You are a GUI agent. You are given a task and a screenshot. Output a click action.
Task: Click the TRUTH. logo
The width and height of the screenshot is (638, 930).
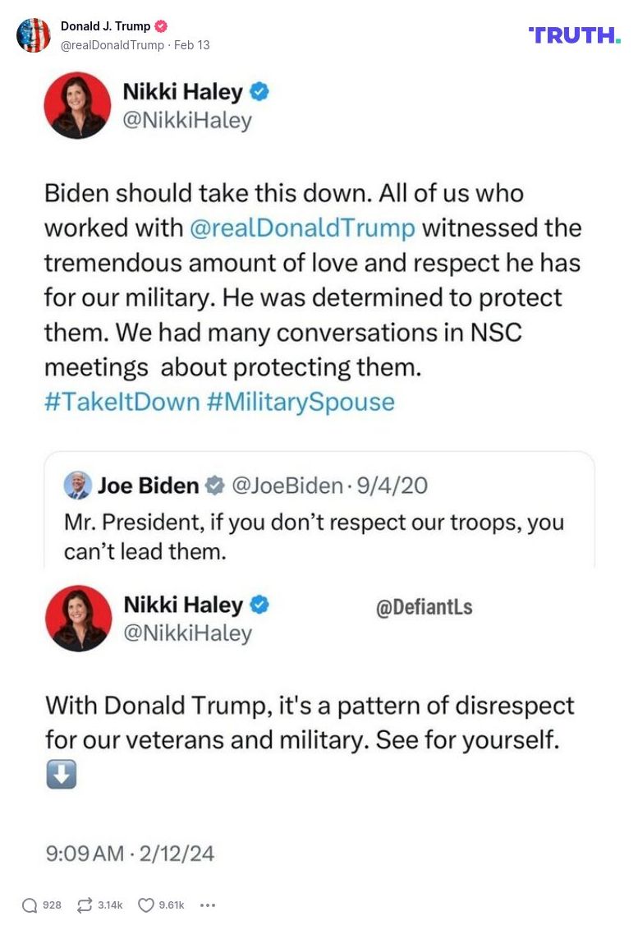575,35
